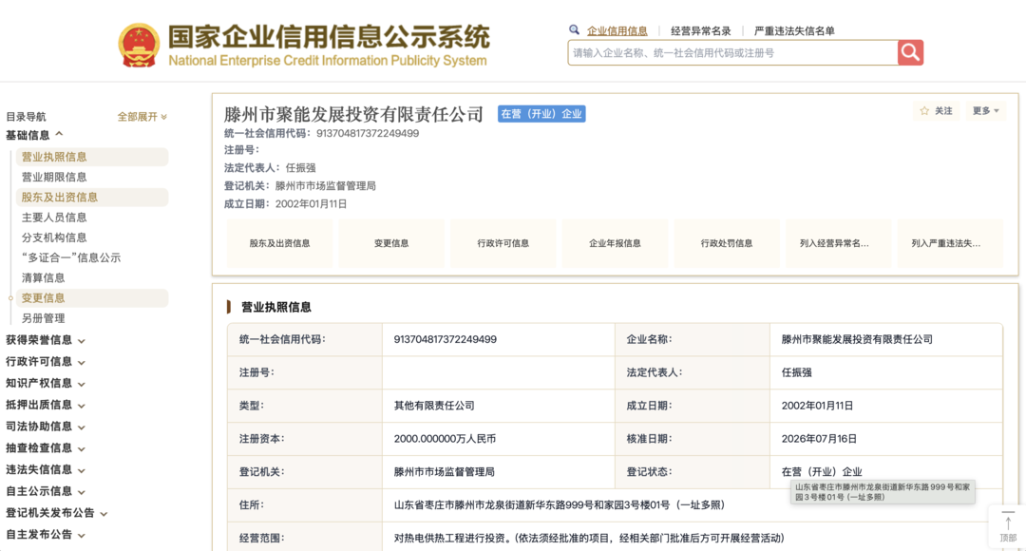Click the 2000.000000万人民币 registered capital value
This screenshot has width=1026, height=551.
pos(445,439)
